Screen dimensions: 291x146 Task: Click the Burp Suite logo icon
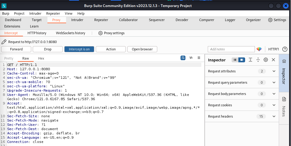tap(4, 6)
